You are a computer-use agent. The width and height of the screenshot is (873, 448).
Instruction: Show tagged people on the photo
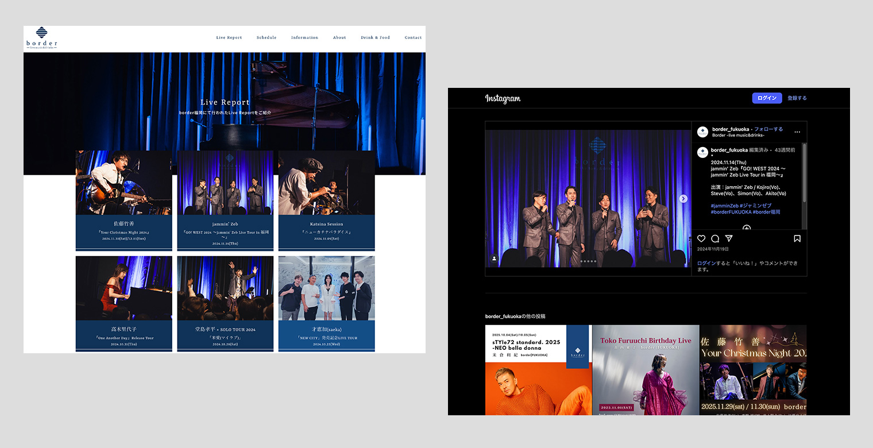click(x=494, y=259)
